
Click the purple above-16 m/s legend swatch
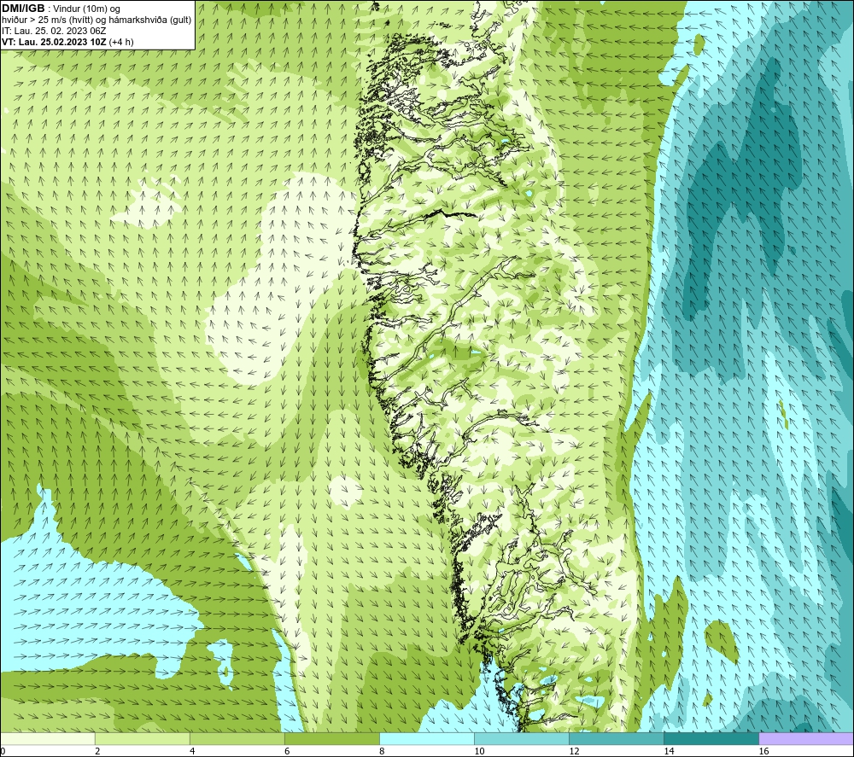806,738
